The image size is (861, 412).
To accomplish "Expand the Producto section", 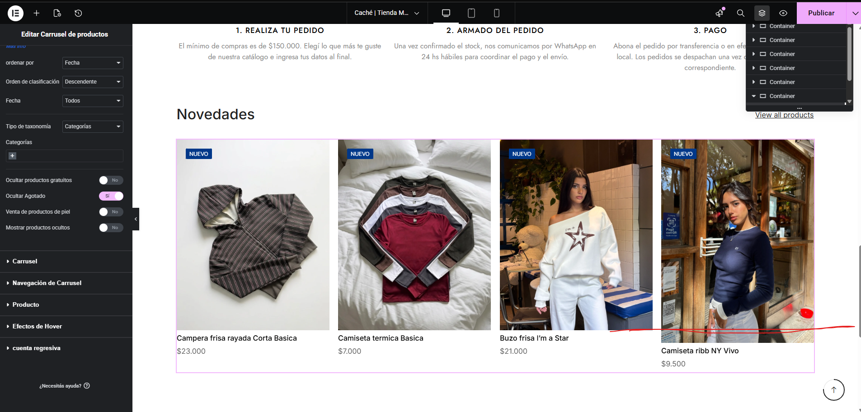I will pos(66,305).
